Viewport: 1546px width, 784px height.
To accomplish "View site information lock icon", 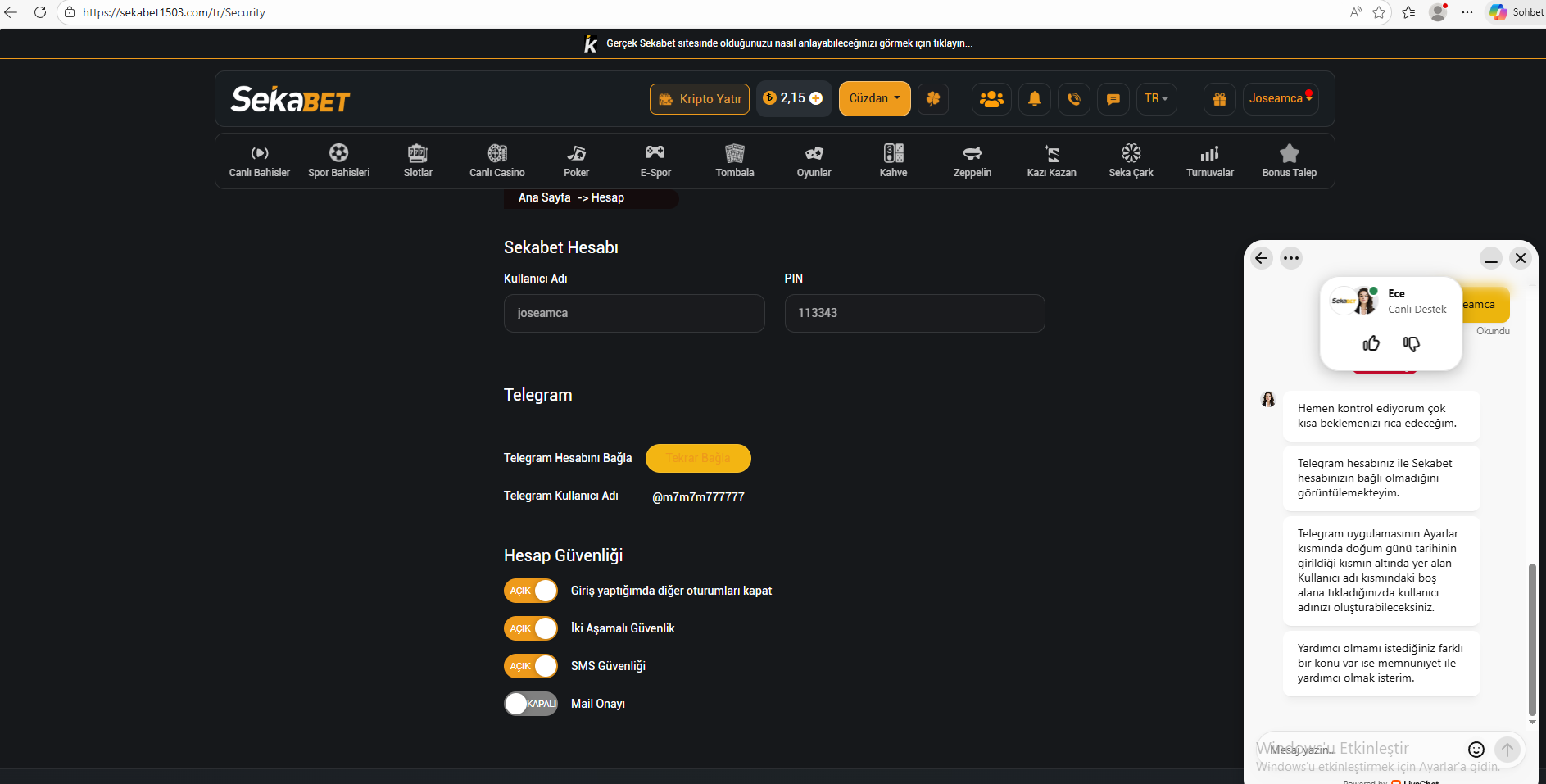I will 70,12.
